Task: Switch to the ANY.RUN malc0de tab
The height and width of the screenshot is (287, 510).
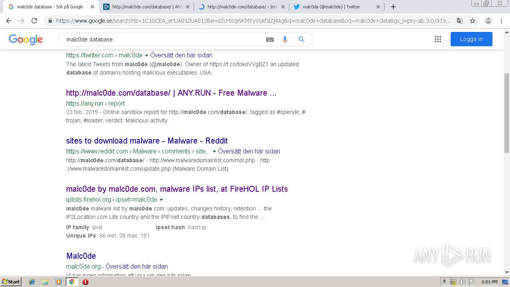Action: point(146,7)
